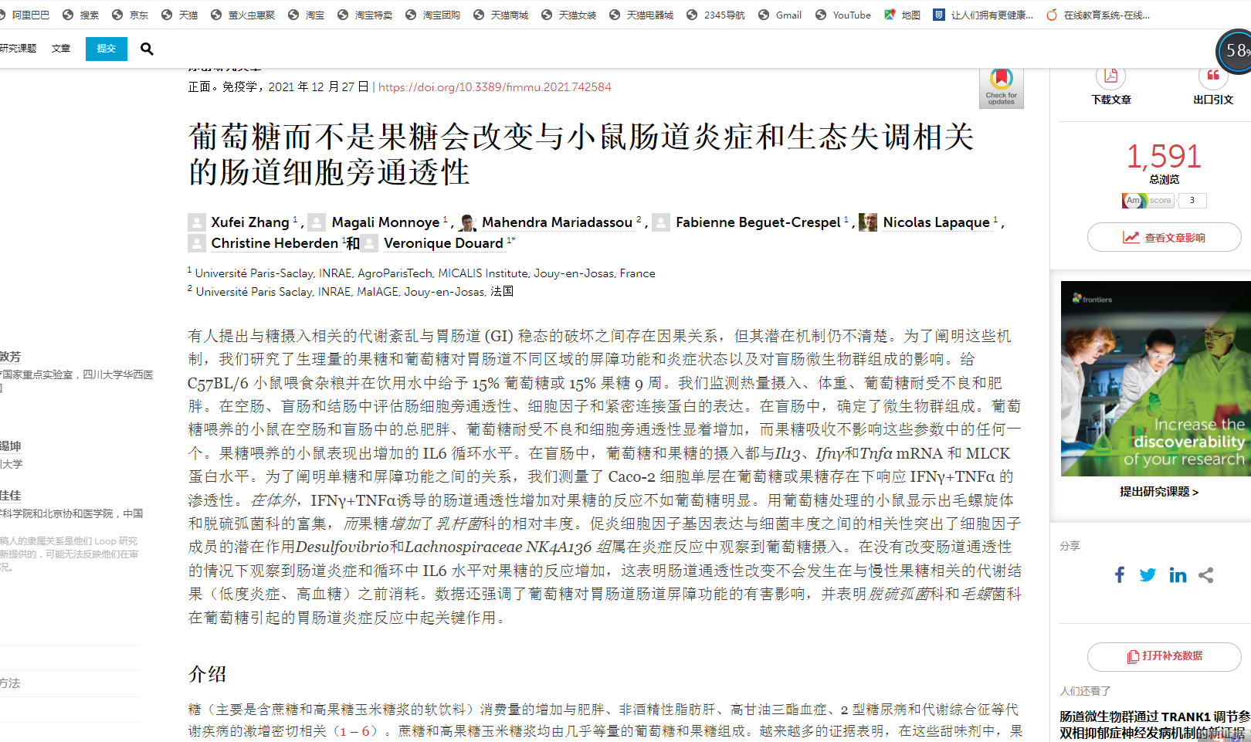
Task: Click the PDF icon to download the article
Action: point(1110,76)
